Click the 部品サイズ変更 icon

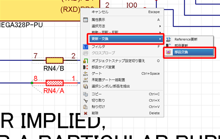85,67
